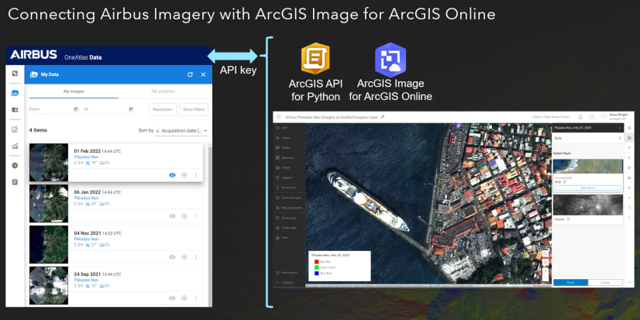This screenshot has height=320, width=640.
Task: Open the three-dot menu for 06 Jan 2022
Action: pos(196,216)
